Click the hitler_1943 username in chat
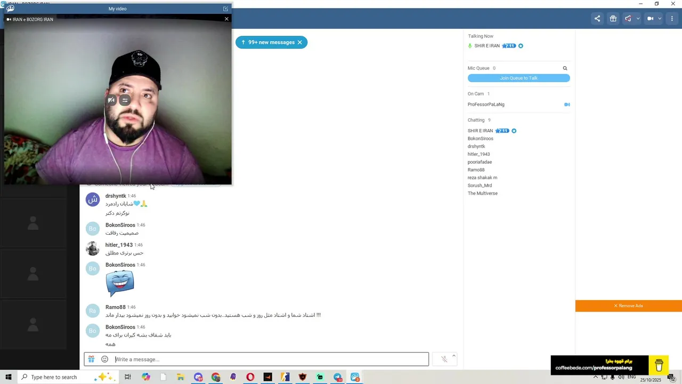Image resolution: width=682 pixels, height=384 pixels. [x=119, y=245]
